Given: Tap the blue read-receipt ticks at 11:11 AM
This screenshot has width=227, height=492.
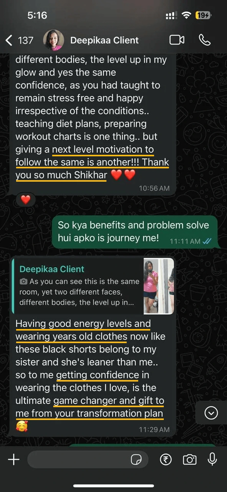Looking at the screenshot, I should click(x=207, y=241).
